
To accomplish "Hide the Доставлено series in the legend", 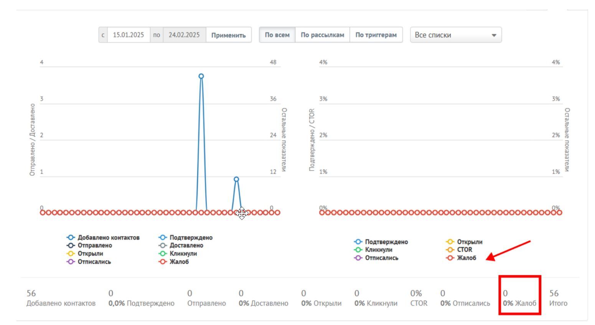I will click(x=163, y=246).
